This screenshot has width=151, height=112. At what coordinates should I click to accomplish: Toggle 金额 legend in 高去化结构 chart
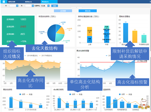point(22,94)
